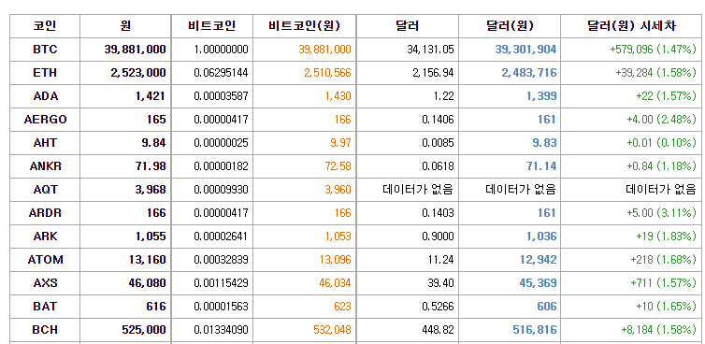
Task: Select the AQT coin cell
Action: click(x=45, y=190)
